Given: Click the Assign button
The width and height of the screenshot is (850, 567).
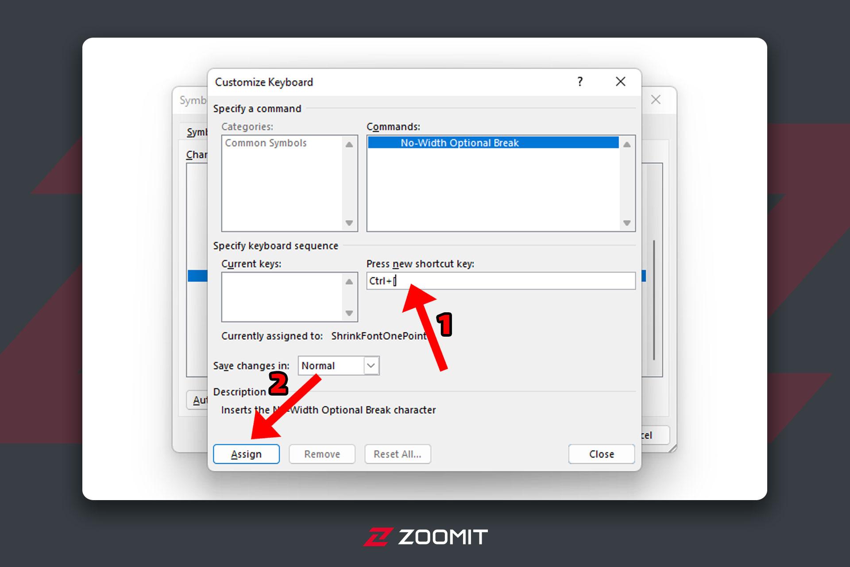Looking at the screenshot, I should click(246, 454).
